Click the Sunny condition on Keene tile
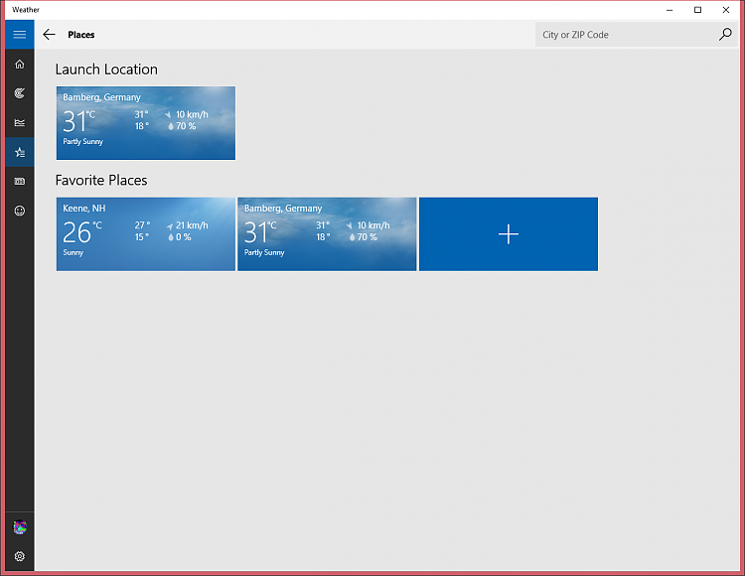 pos(74,252)
